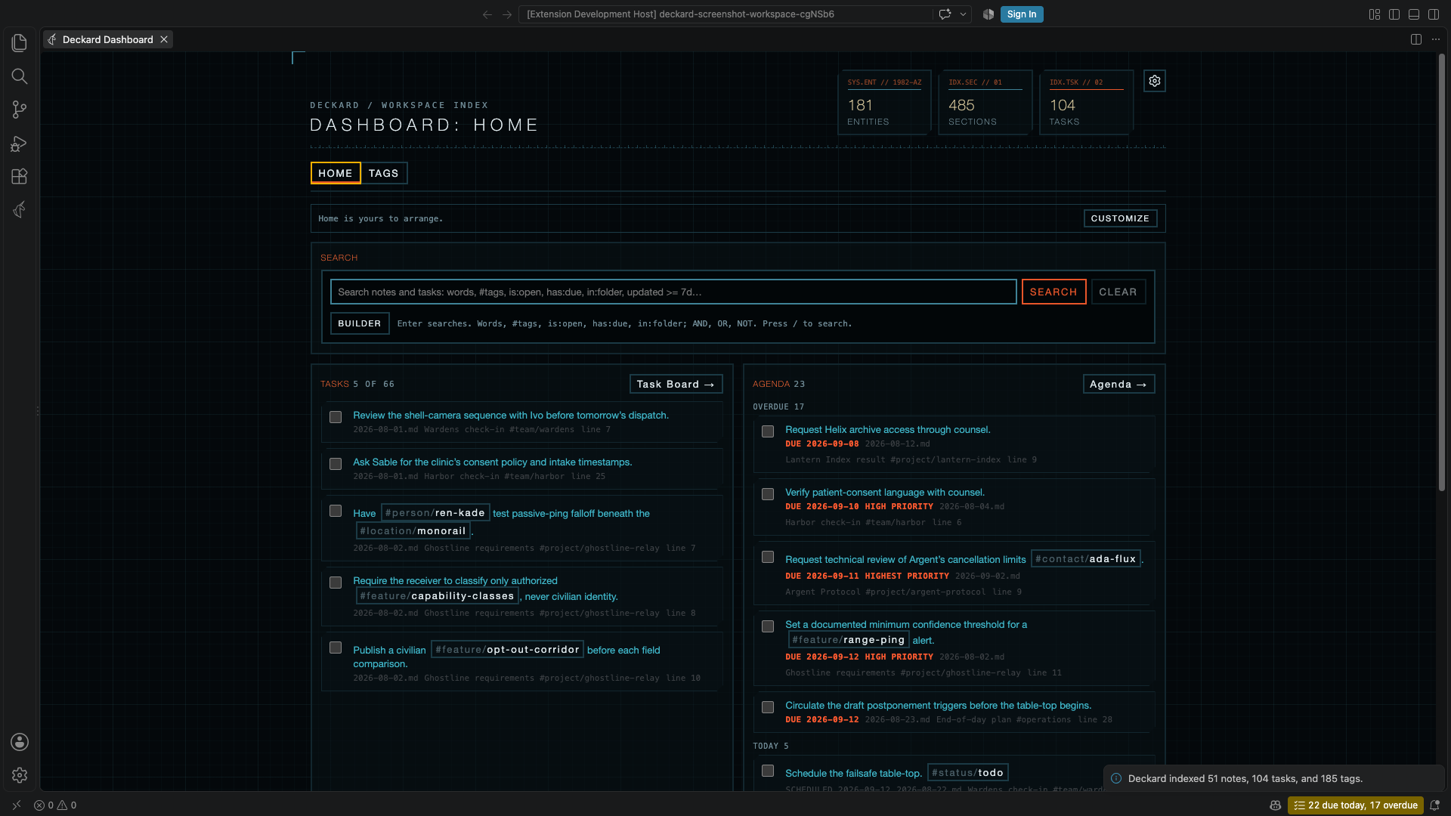Open Source Control view
1451x816 pixels.
pos(20,110)
